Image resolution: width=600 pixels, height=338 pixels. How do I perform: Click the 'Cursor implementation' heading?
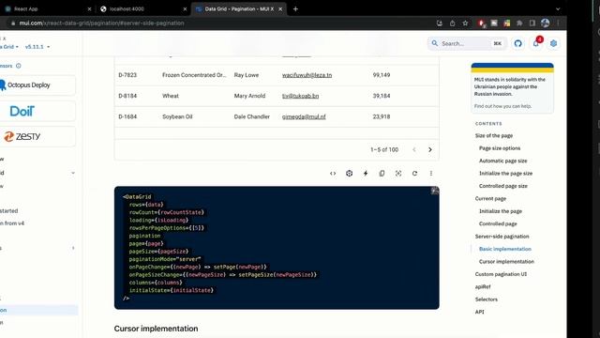[157, 329]
